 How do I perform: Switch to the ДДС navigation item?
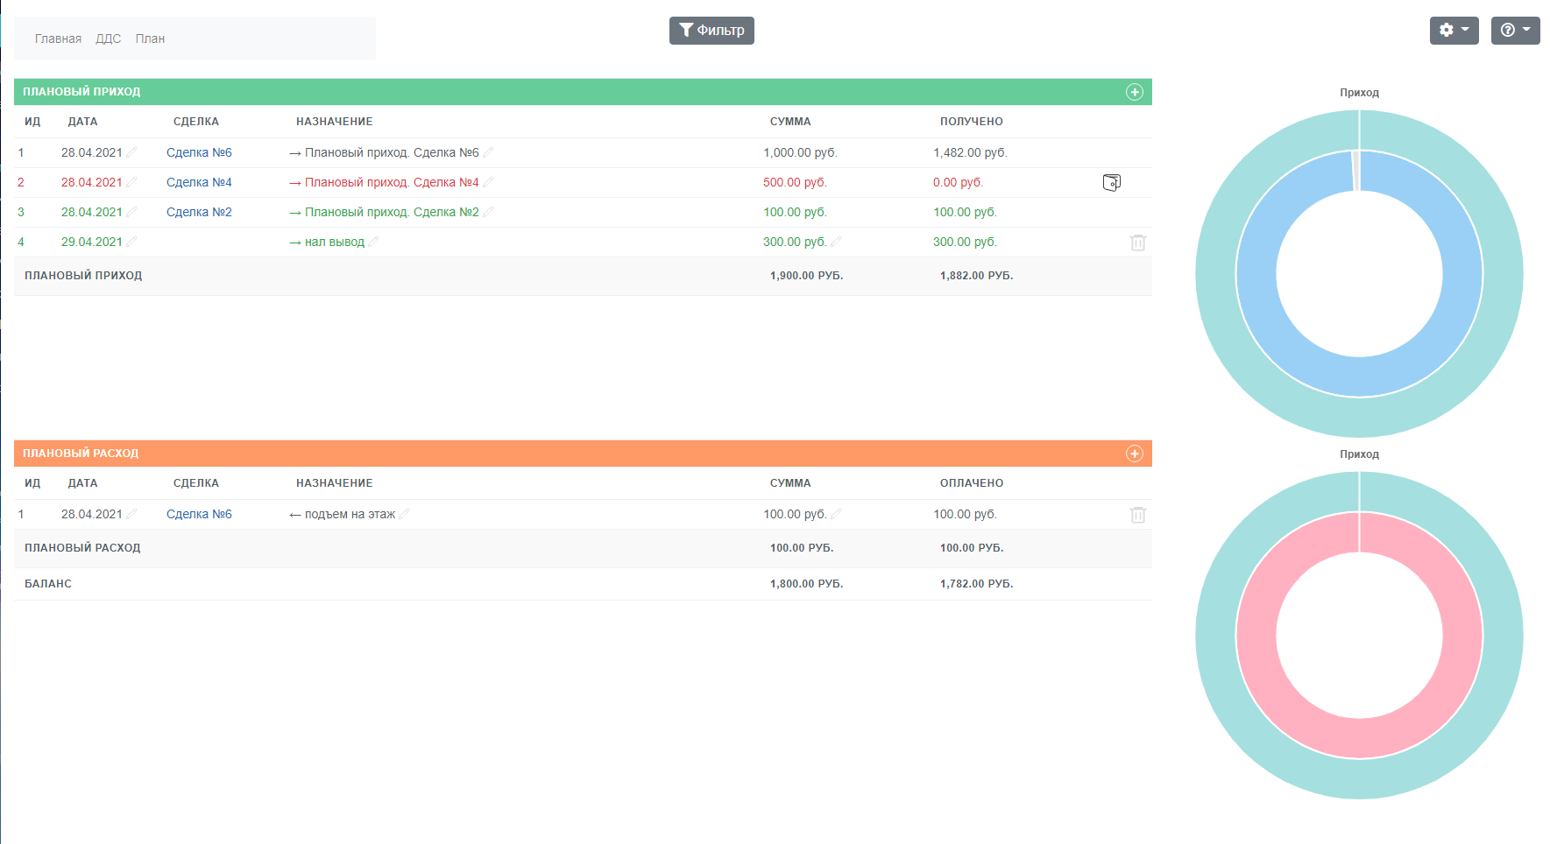coord(108,39)
